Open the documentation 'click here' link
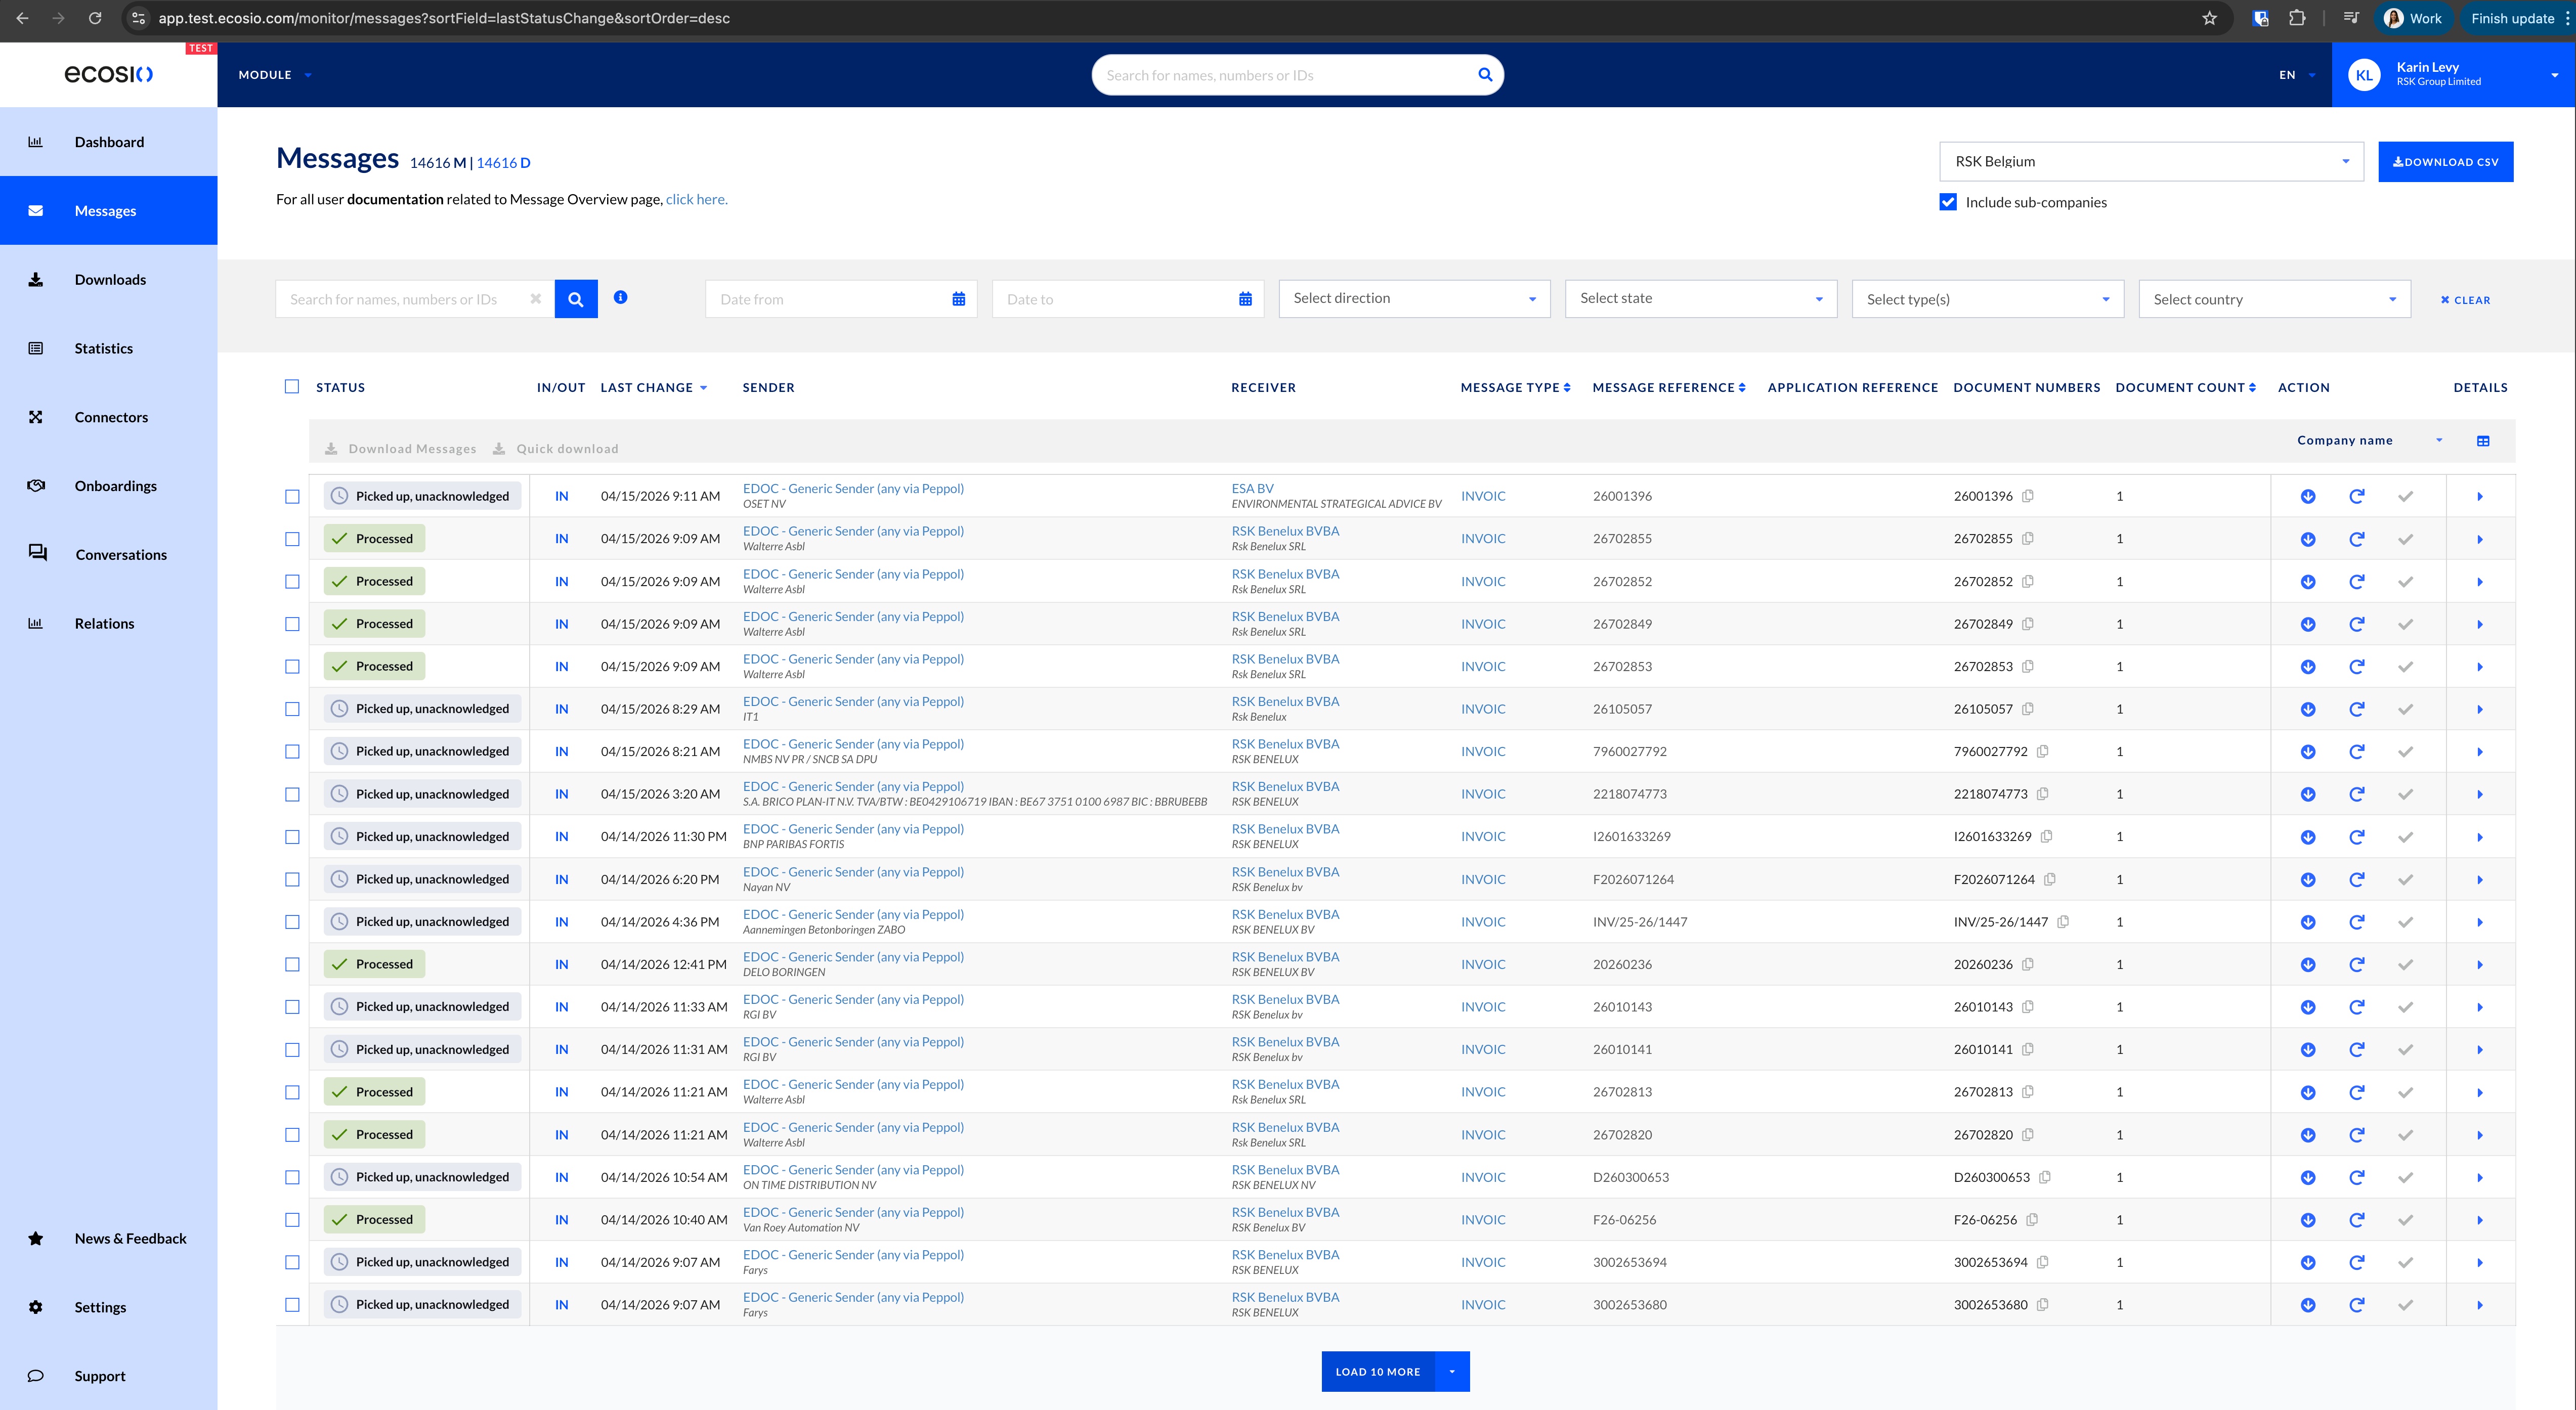This screenshot has width=2576, height=1410. 696,199
